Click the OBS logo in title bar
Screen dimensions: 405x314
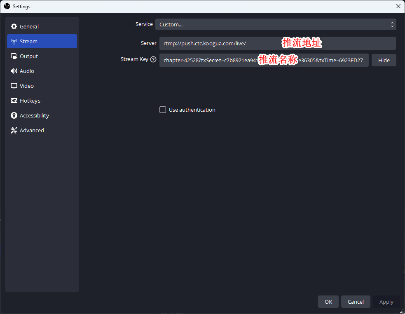pyautogui.click(x=7, y=6)
